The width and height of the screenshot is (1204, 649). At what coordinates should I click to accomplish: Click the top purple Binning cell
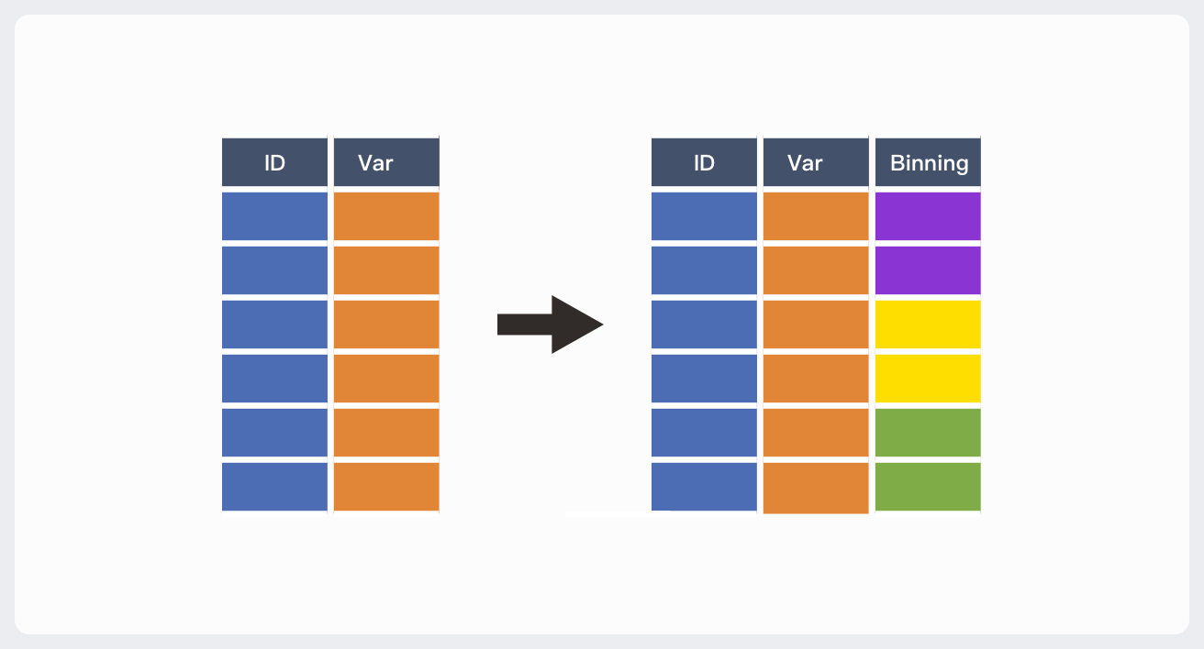point(928,215)
